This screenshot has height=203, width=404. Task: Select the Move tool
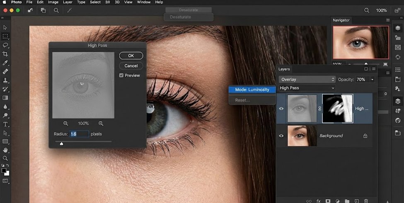point(5,28)
